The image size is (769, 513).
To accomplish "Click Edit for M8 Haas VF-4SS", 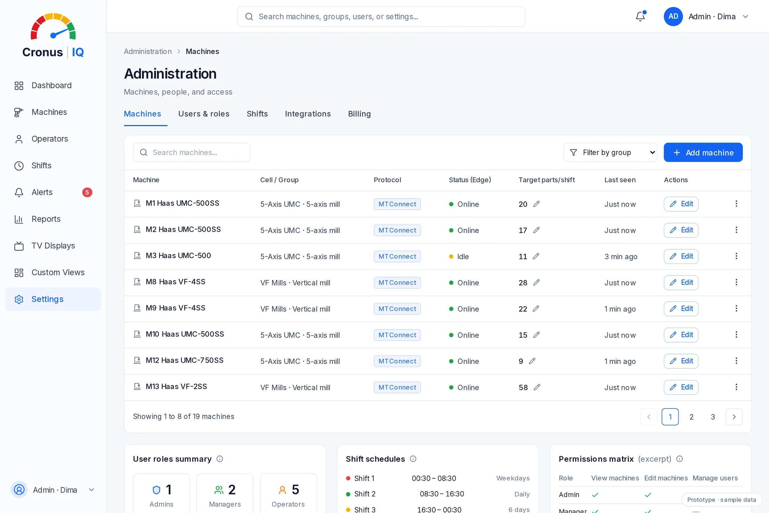I will [681, 282].
